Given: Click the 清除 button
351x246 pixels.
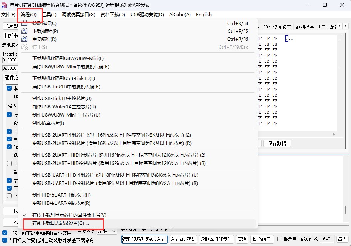Looking at the screenshot, I should 242,239.
